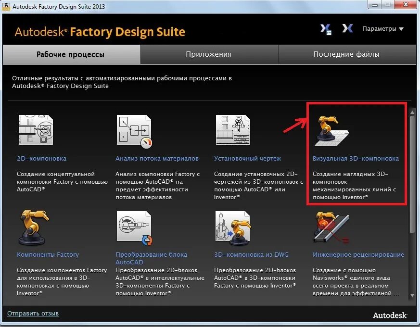Click the 3D-компоновка из DWG link

pos(251,255)
